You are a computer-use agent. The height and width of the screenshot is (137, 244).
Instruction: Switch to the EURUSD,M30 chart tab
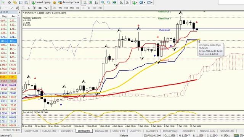point(49,131)
